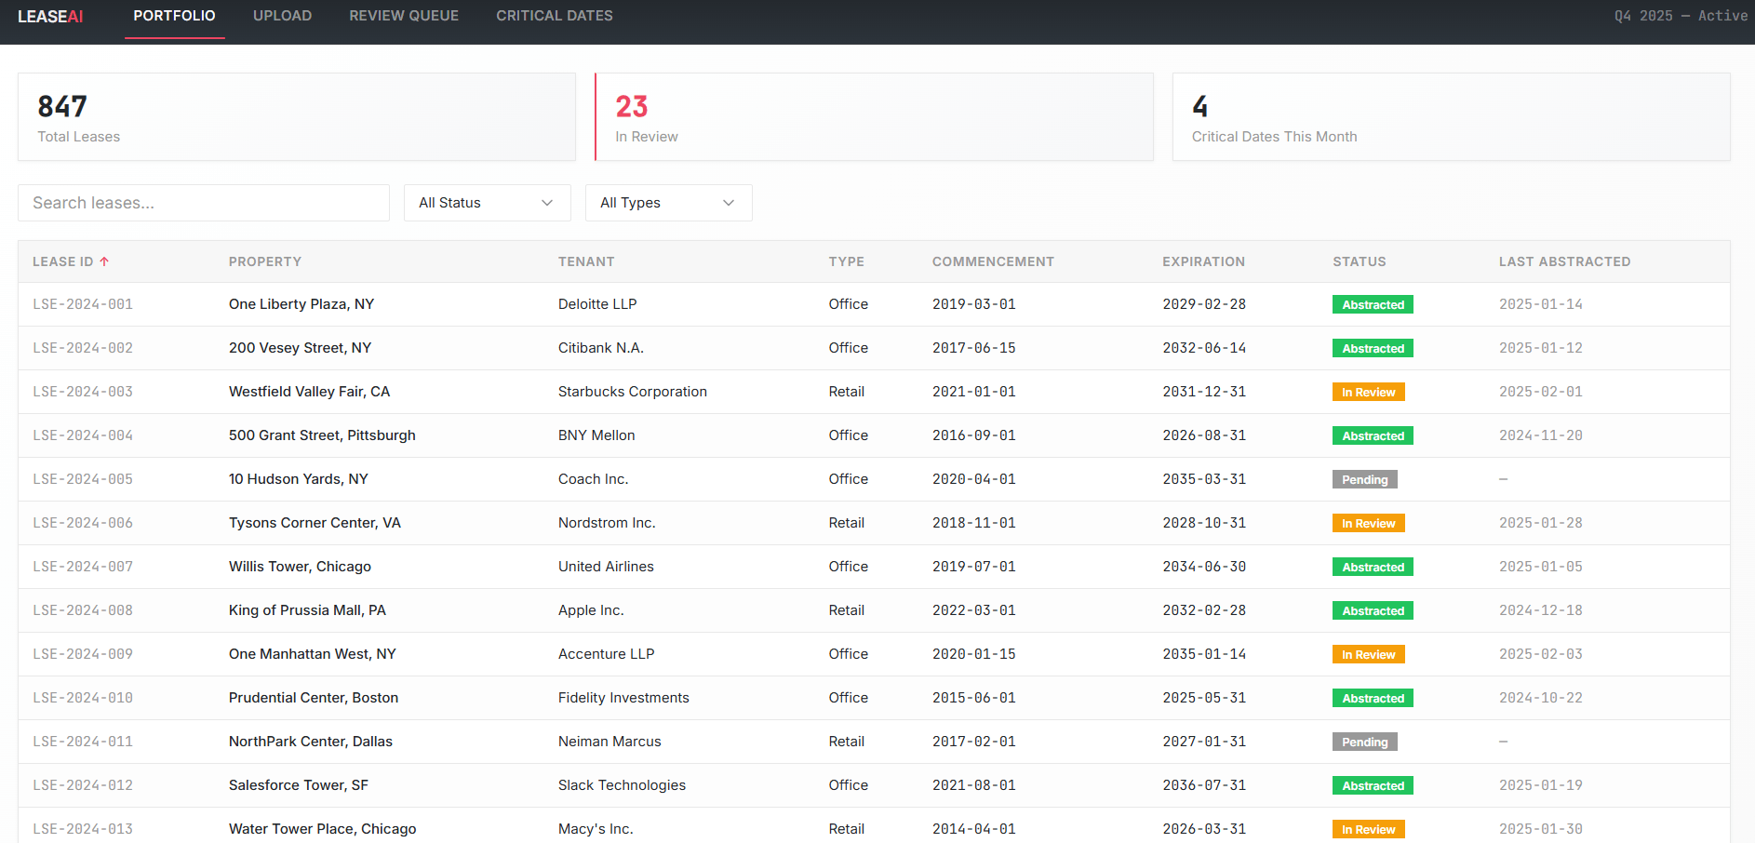This screenshot has height=843, width=1755.
Task: Click the Deloitte LLP tenant cell
Action: (x=597, y=304)
